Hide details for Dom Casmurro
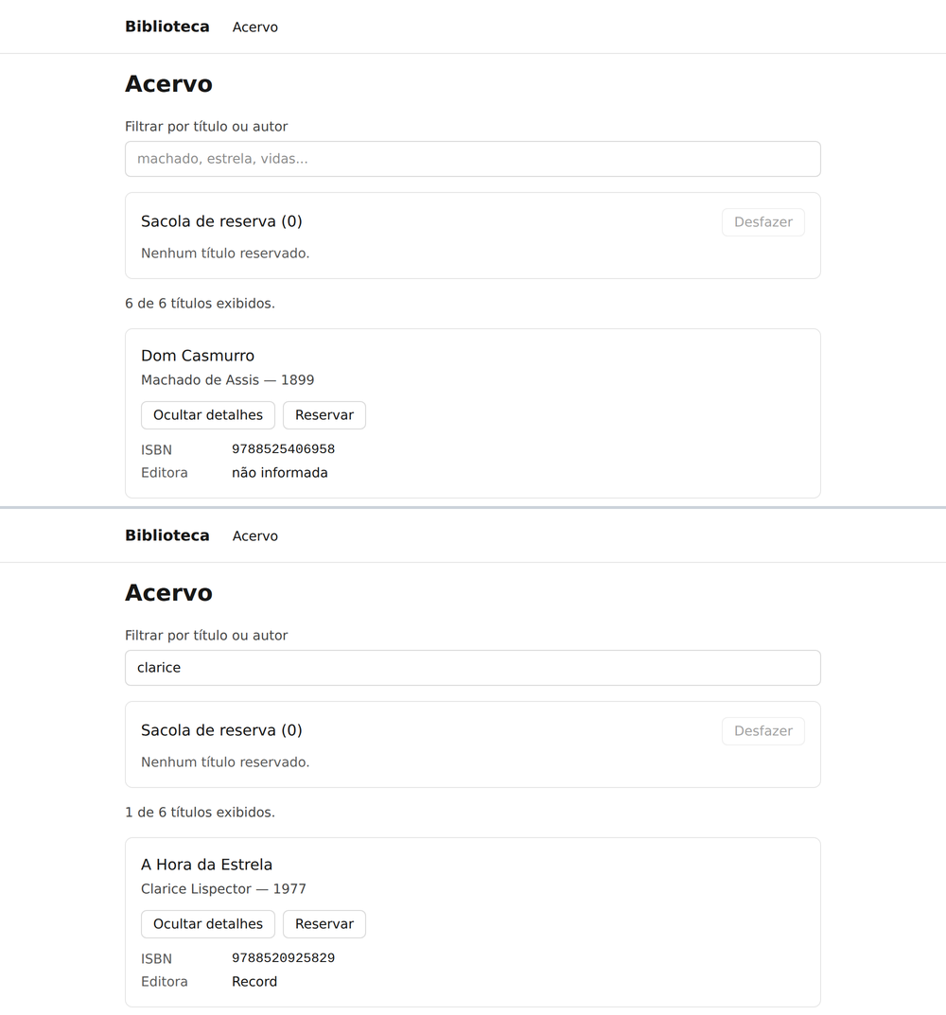The image size is (946, 1015). pyautogui.click(x=208, y=415)
